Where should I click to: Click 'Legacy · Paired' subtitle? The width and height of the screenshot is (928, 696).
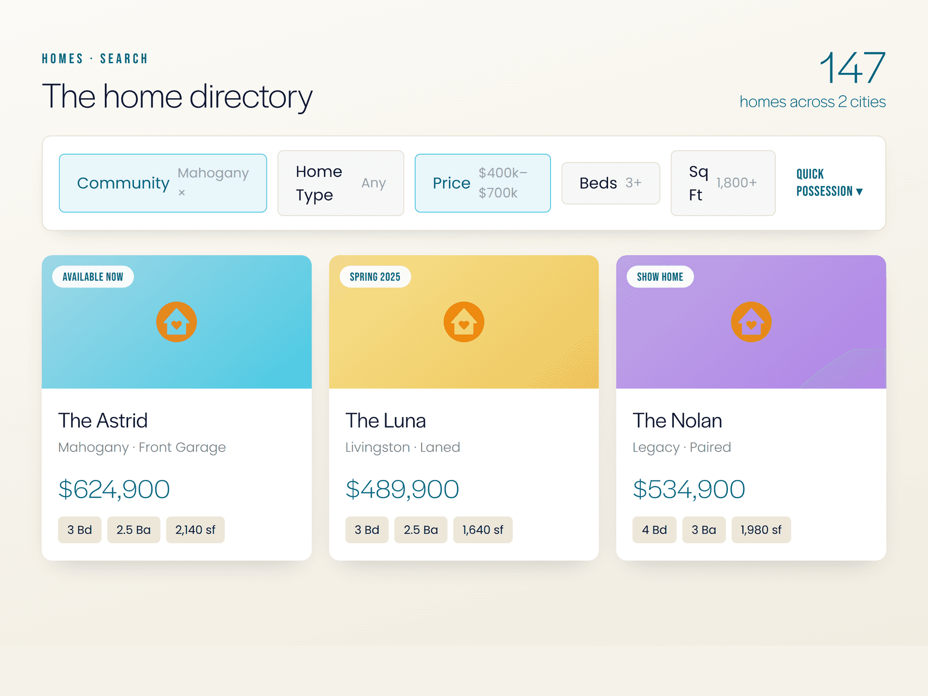click(681, 448)
